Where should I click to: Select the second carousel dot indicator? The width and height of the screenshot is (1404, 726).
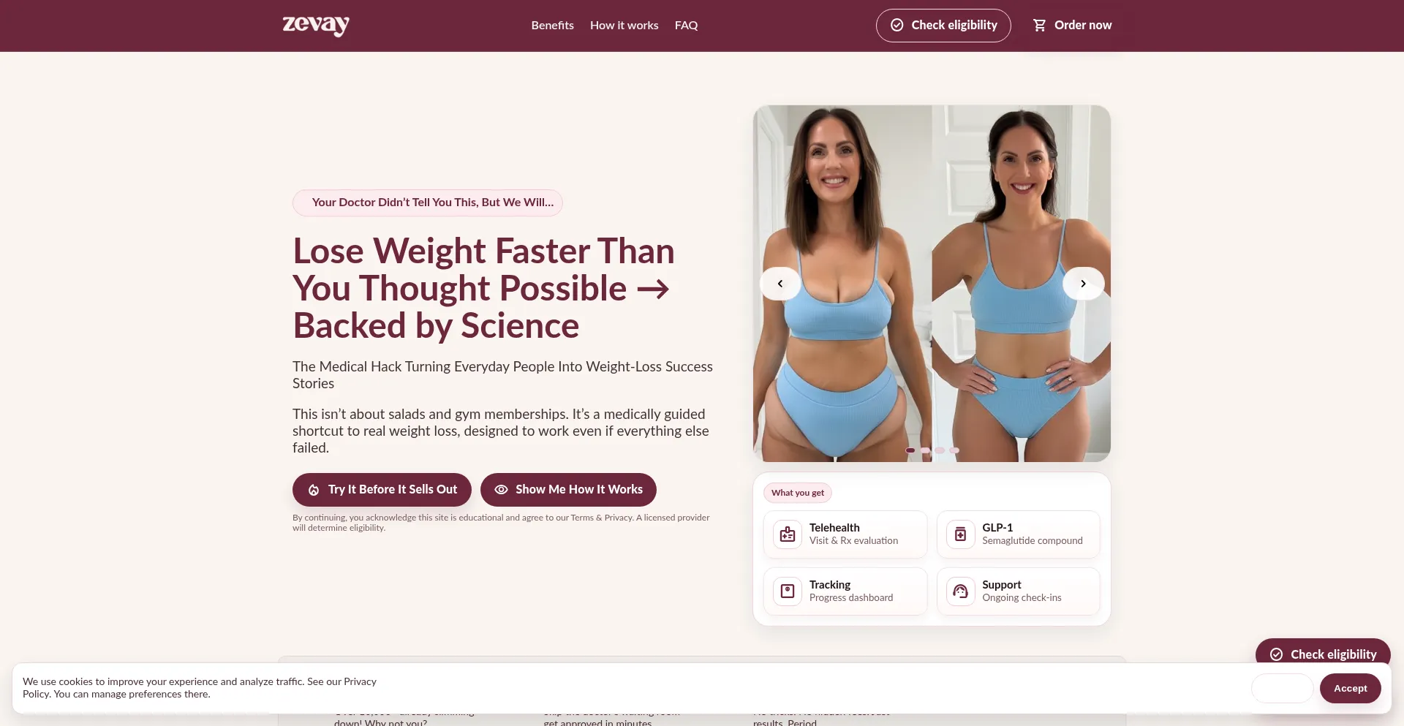925,450
